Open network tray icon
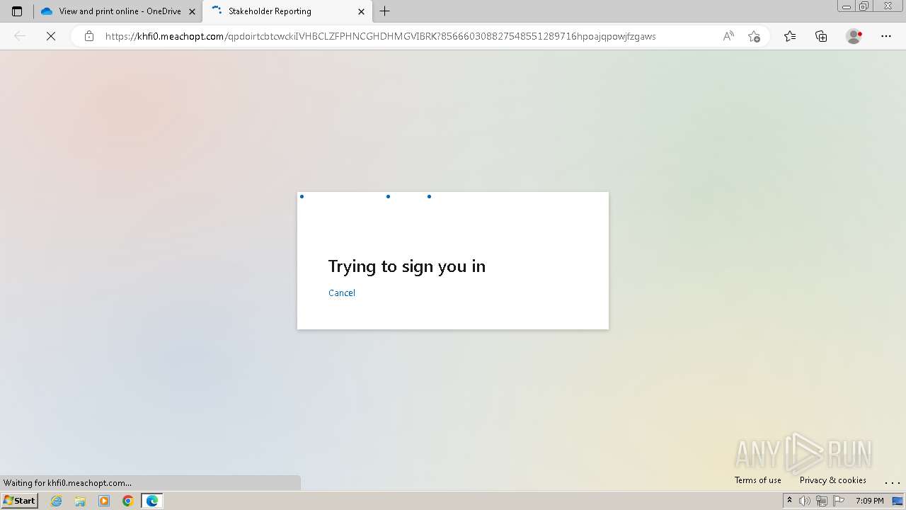This screenshot has width=906, height=510. point(822,501)
